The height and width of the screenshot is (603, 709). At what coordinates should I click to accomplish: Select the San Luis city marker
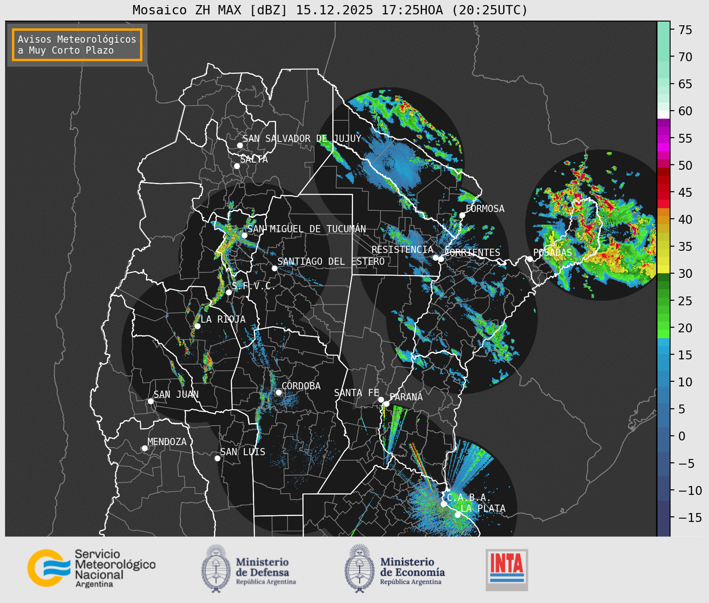pyautogui.click(x=217, y=458)
